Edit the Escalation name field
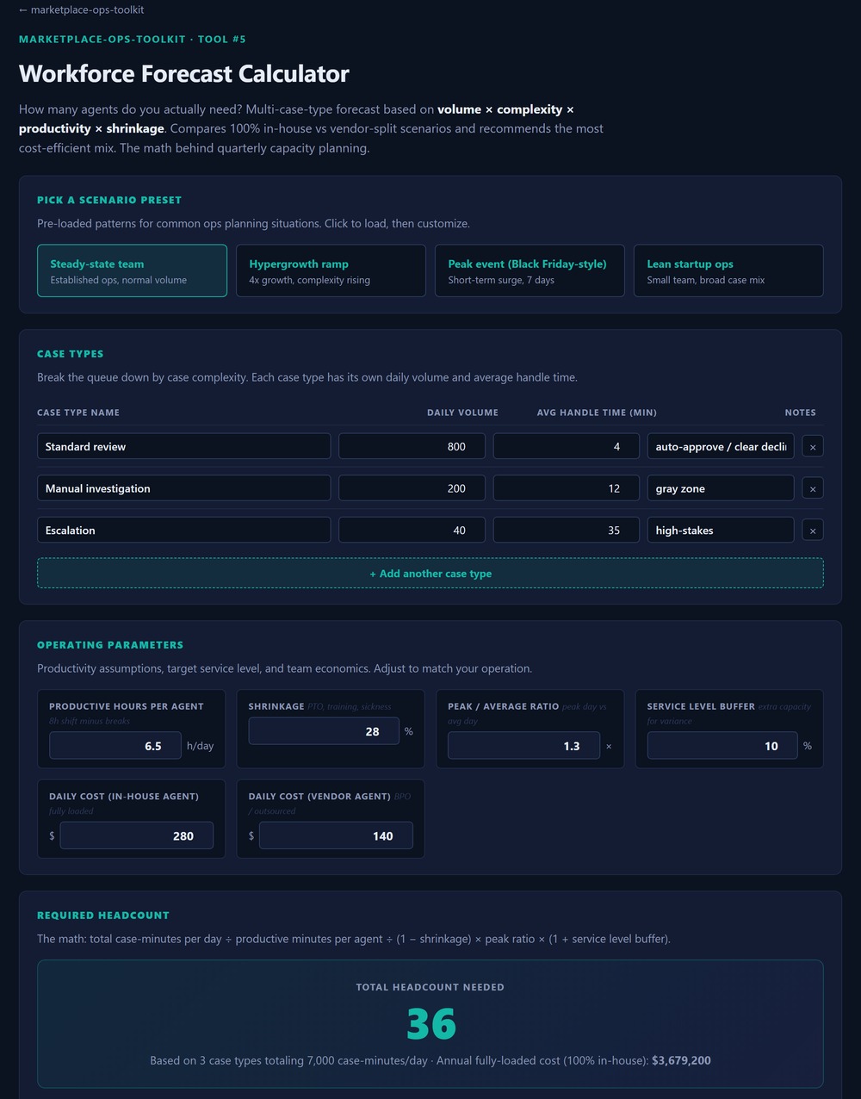 pyautogui.click(x=183, y=531)
